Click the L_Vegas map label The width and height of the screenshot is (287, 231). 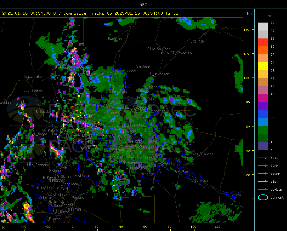pos(41,134)
